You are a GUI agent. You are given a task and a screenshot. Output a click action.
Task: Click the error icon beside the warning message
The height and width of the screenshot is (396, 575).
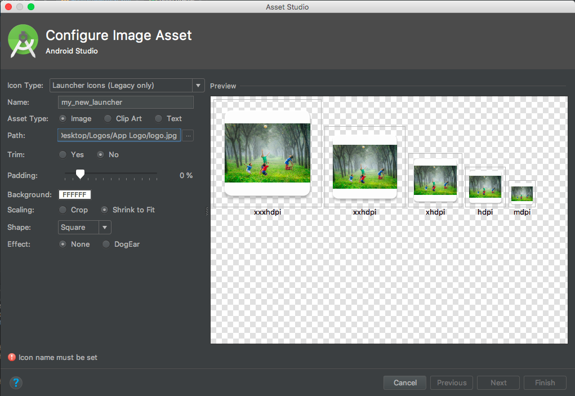[x=12, y=357]
